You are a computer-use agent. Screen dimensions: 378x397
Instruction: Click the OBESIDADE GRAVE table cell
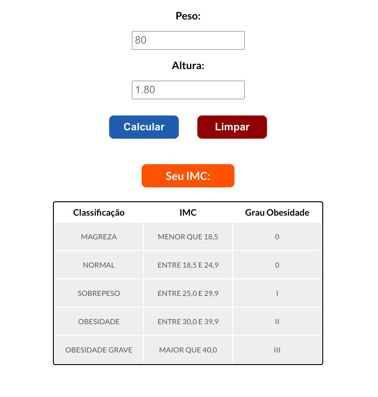coord(99,350)
